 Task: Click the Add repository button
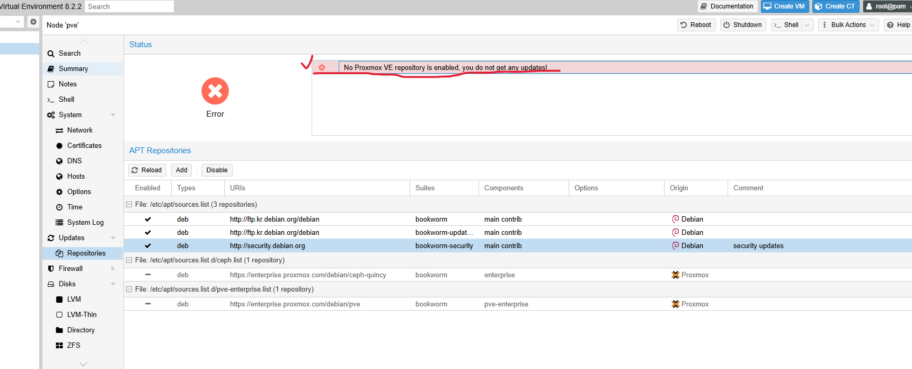pos(182,170)
